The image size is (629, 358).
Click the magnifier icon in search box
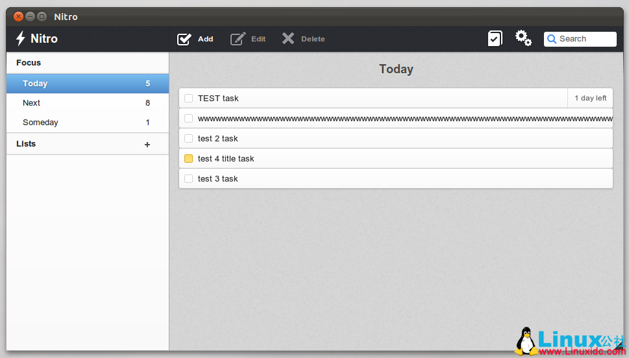[x=552, y=39]
